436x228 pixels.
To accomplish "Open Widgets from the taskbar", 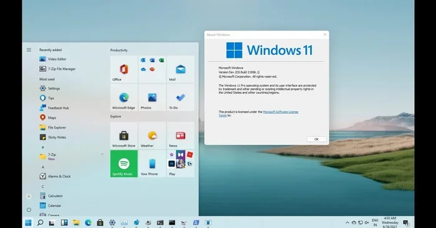I will pos(64,222).
